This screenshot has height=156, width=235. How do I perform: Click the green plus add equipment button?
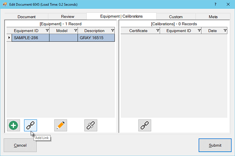click(14, 125)
